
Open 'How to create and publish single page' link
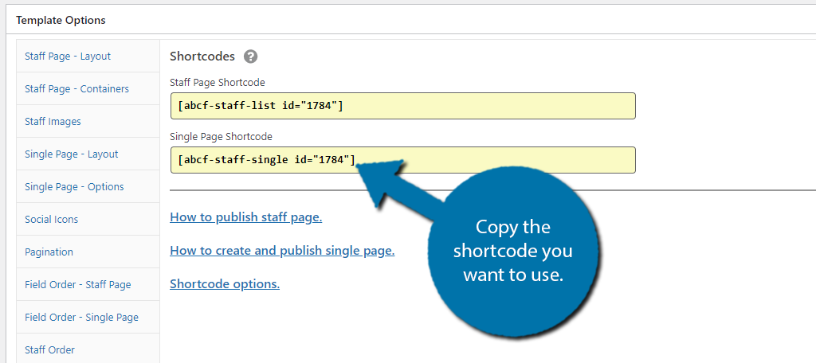282,251
